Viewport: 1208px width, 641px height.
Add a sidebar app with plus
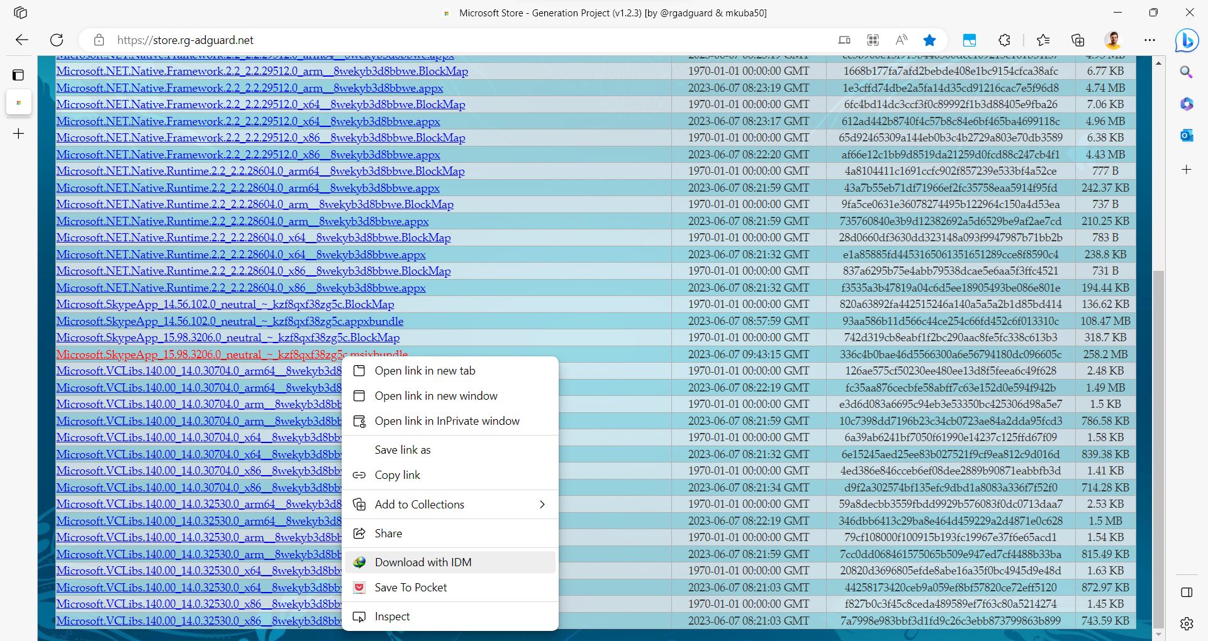[x=1187, y=169]
